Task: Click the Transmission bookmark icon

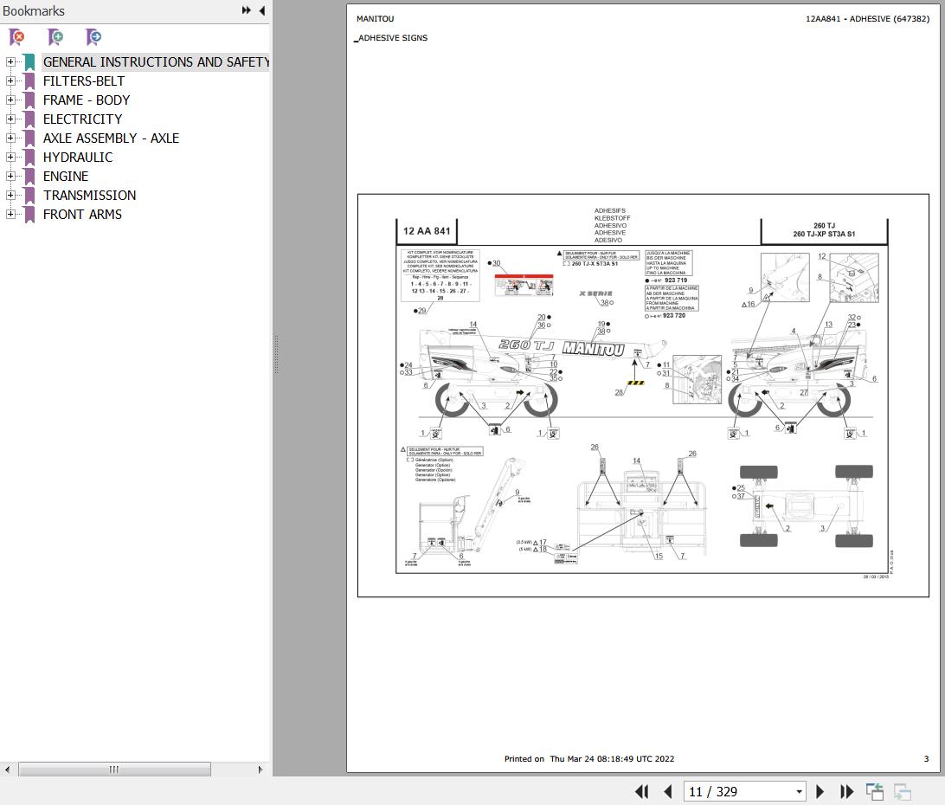Action: pyautogui.click(x=29, y=196)
